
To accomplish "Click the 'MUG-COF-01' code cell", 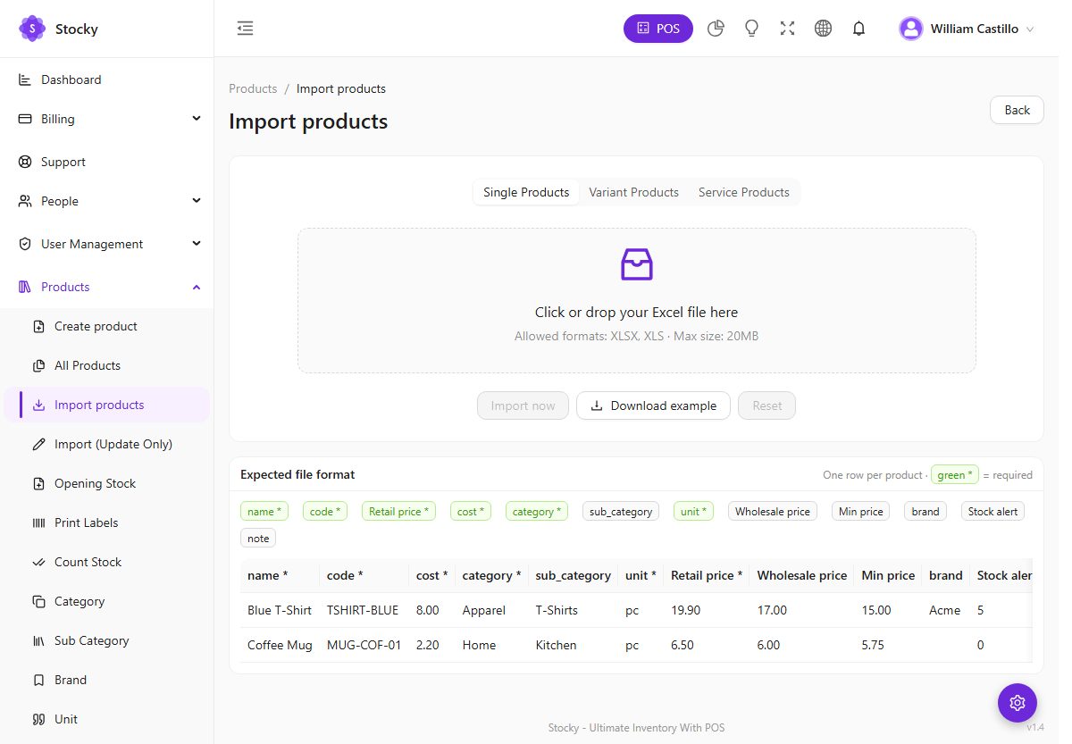I will pos(364,645).
